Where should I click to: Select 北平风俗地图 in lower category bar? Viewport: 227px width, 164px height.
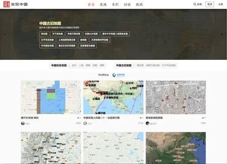169,65
